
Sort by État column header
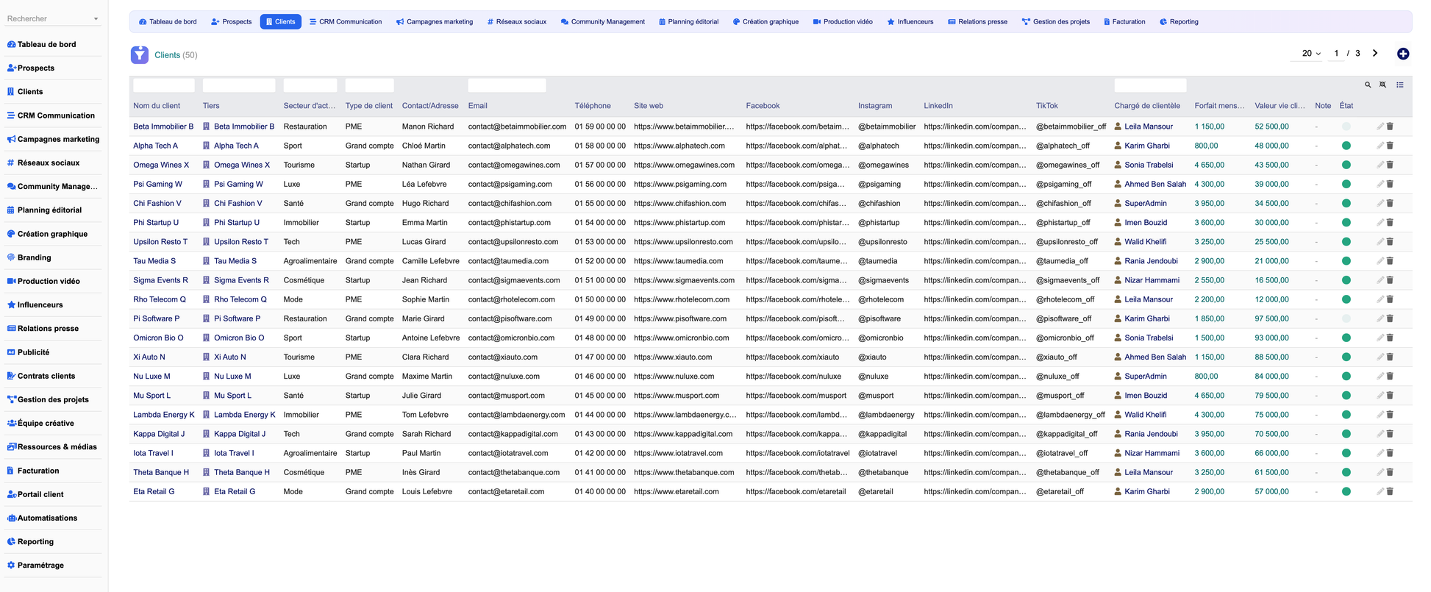pos(1346,106)
